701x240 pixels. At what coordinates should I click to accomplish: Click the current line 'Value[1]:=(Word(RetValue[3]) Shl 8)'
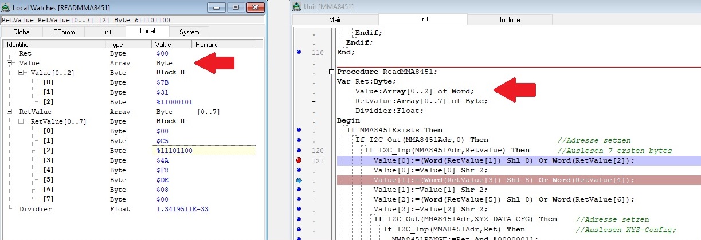pos(504,180)
